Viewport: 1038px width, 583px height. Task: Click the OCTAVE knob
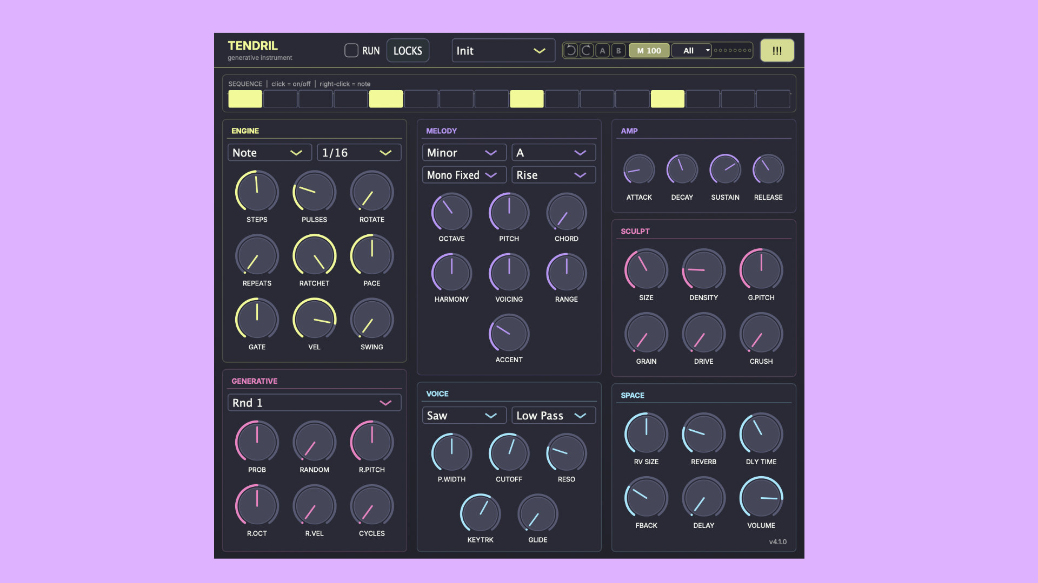451,213
